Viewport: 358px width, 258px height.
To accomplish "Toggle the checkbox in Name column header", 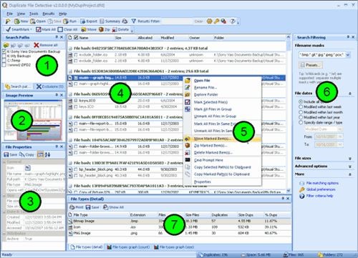I will pyautogui.click(x=76, y=38).
